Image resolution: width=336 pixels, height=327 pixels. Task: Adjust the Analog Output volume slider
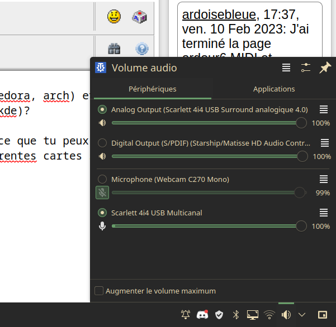(x=209, y=123)
